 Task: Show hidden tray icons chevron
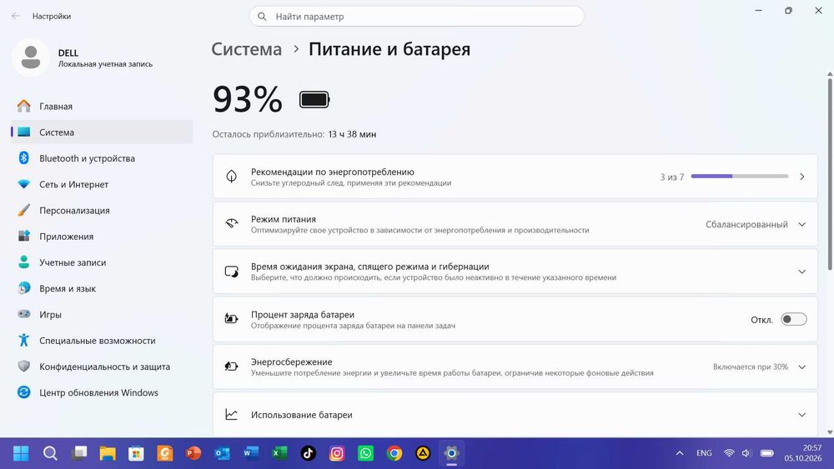(679, 453)
